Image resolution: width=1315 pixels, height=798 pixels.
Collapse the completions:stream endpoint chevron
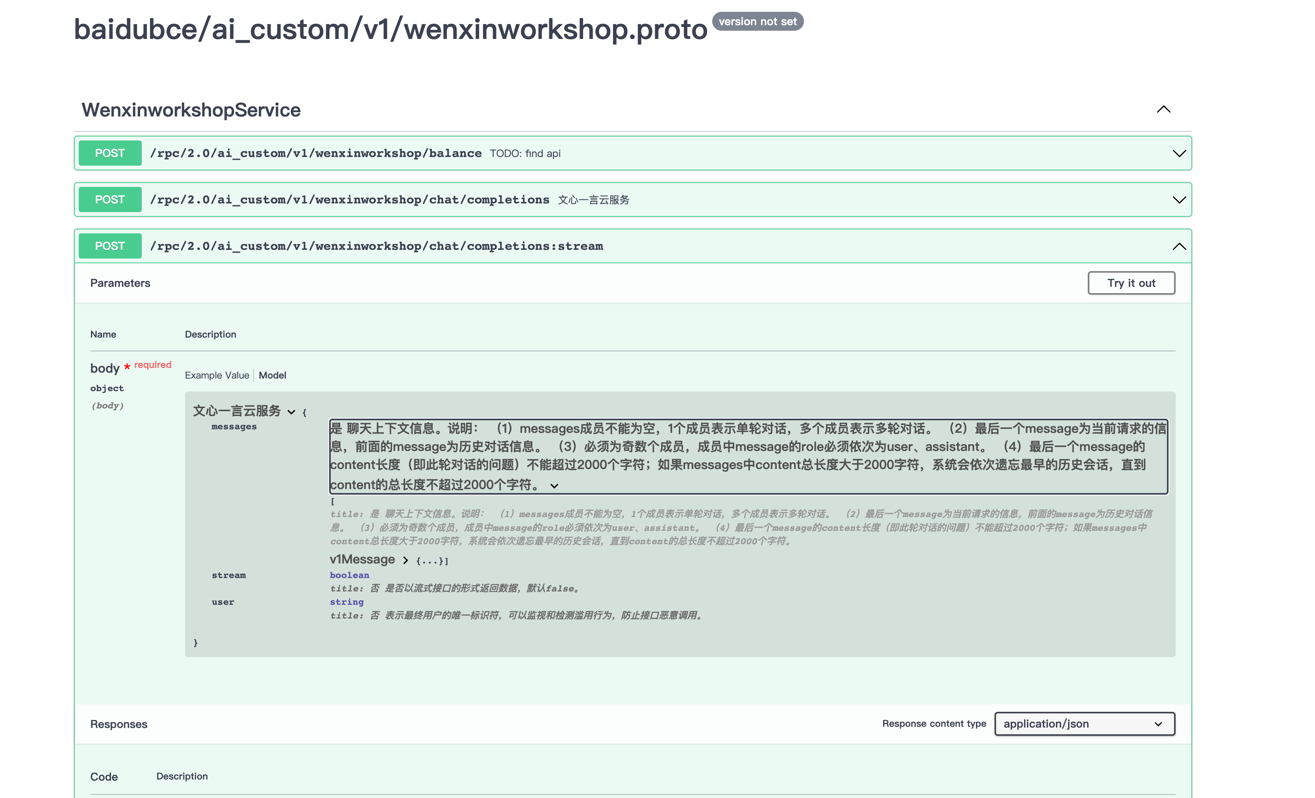[1179, 246]
